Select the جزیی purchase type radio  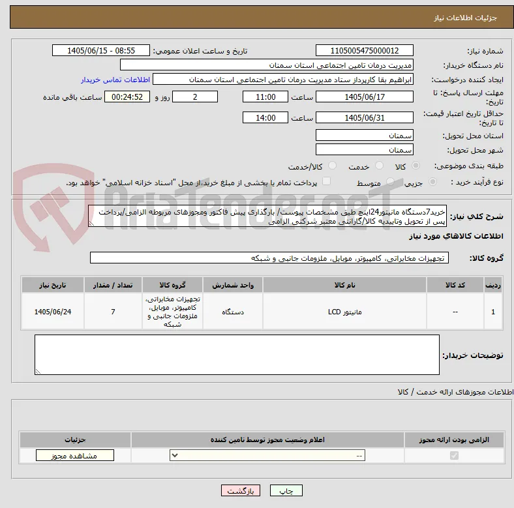point(432,181)
